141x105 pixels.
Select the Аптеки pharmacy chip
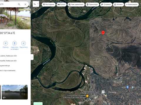pos(118,4)
